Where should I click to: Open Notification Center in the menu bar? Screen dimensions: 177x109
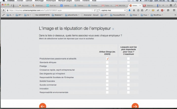point(173,1)
